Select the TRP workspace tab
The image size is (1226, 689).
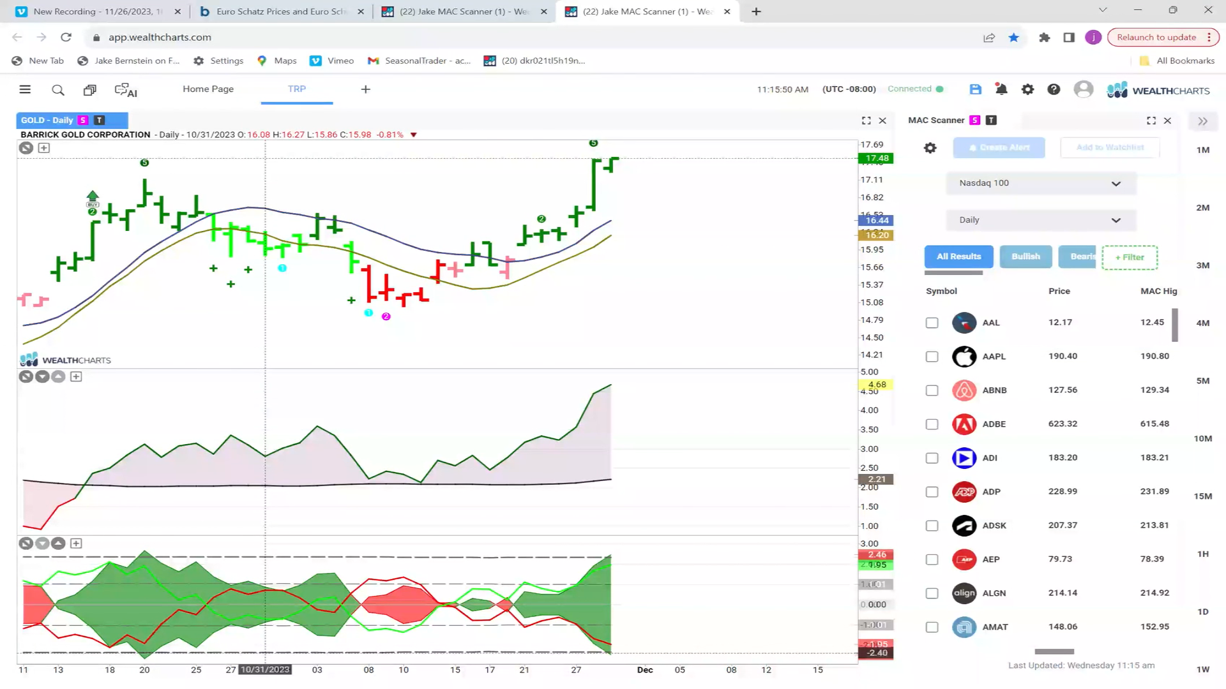coord(297,89)
